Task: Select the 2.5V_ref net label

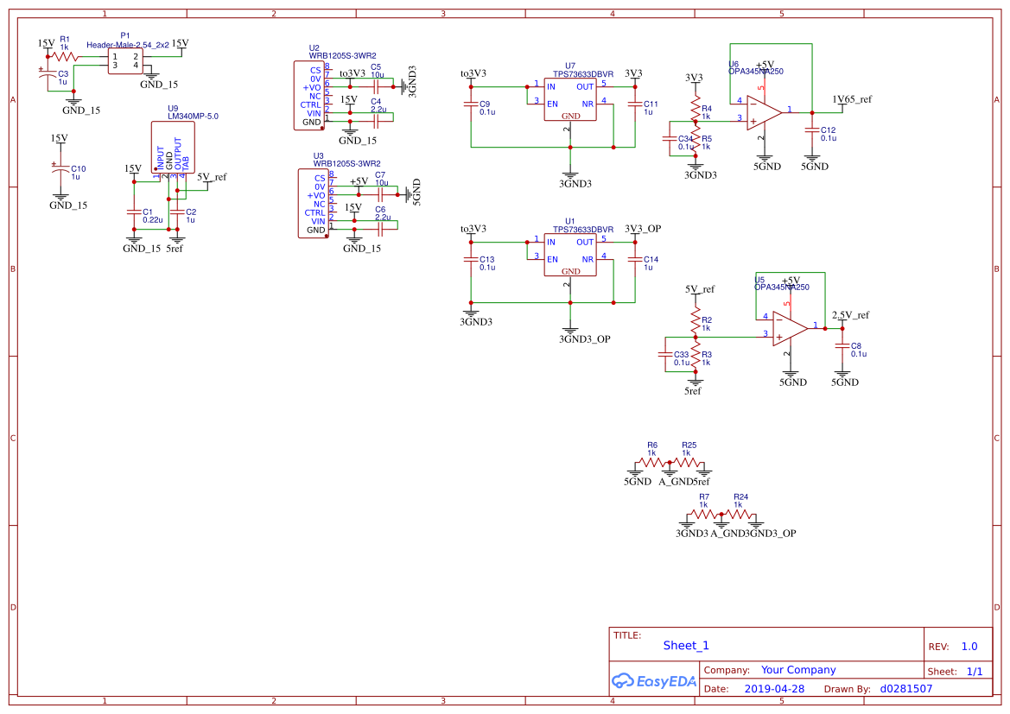Action: [x=850, y=315]
